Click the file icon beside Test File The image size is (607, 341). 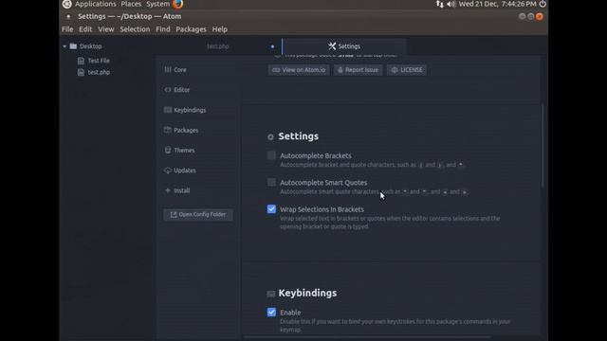[81, 61]
